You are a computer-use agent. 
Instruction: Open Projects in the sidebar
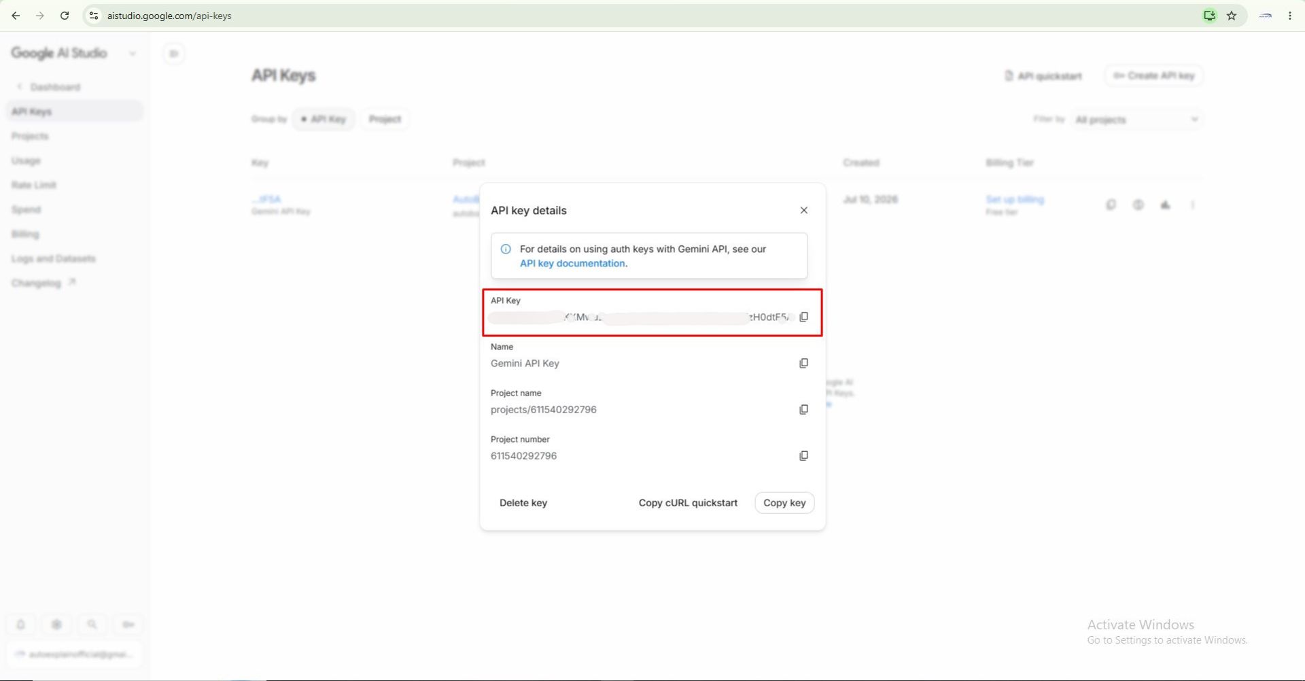point(30,136)
